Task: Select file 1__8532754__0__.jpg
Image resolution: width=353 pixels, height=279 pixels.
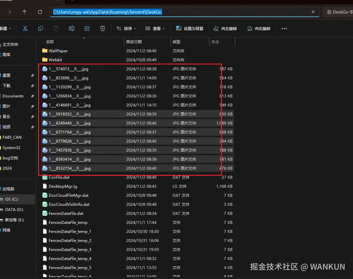Action: pos(137,168)
